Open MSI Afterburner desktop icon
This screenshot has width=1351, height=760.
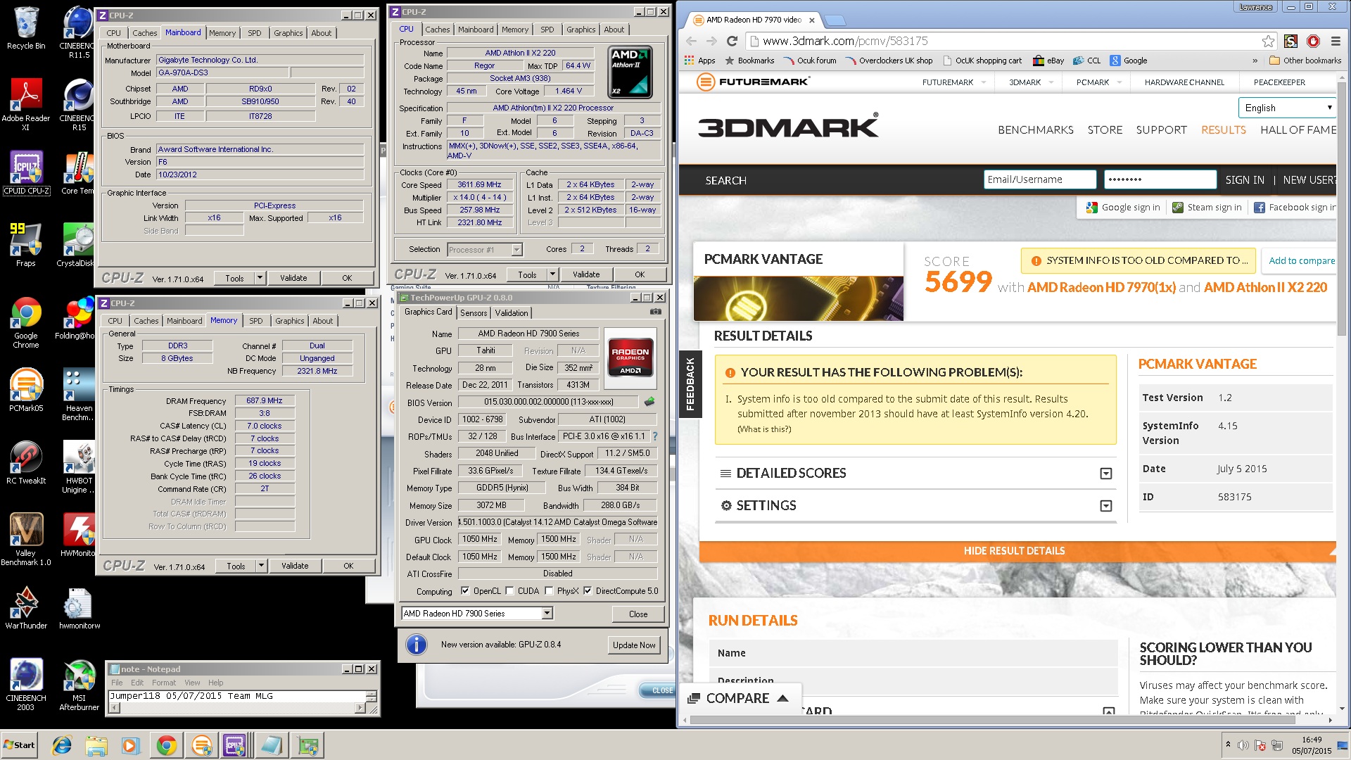point(80,685)
